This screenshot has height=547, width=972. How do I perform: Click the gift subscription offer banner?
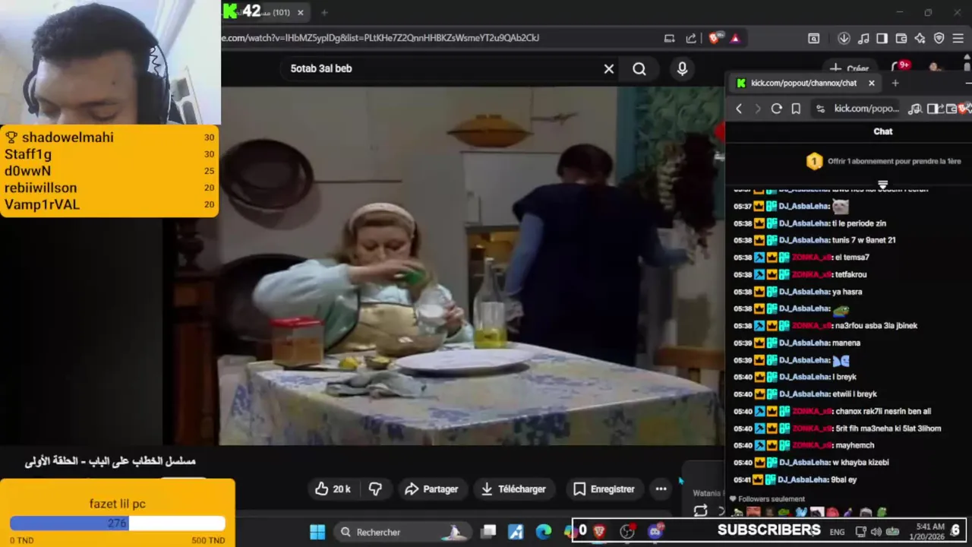(884, 161)
